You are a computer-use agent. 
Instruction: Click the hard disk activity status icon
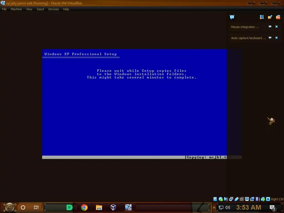coord(215,199)
